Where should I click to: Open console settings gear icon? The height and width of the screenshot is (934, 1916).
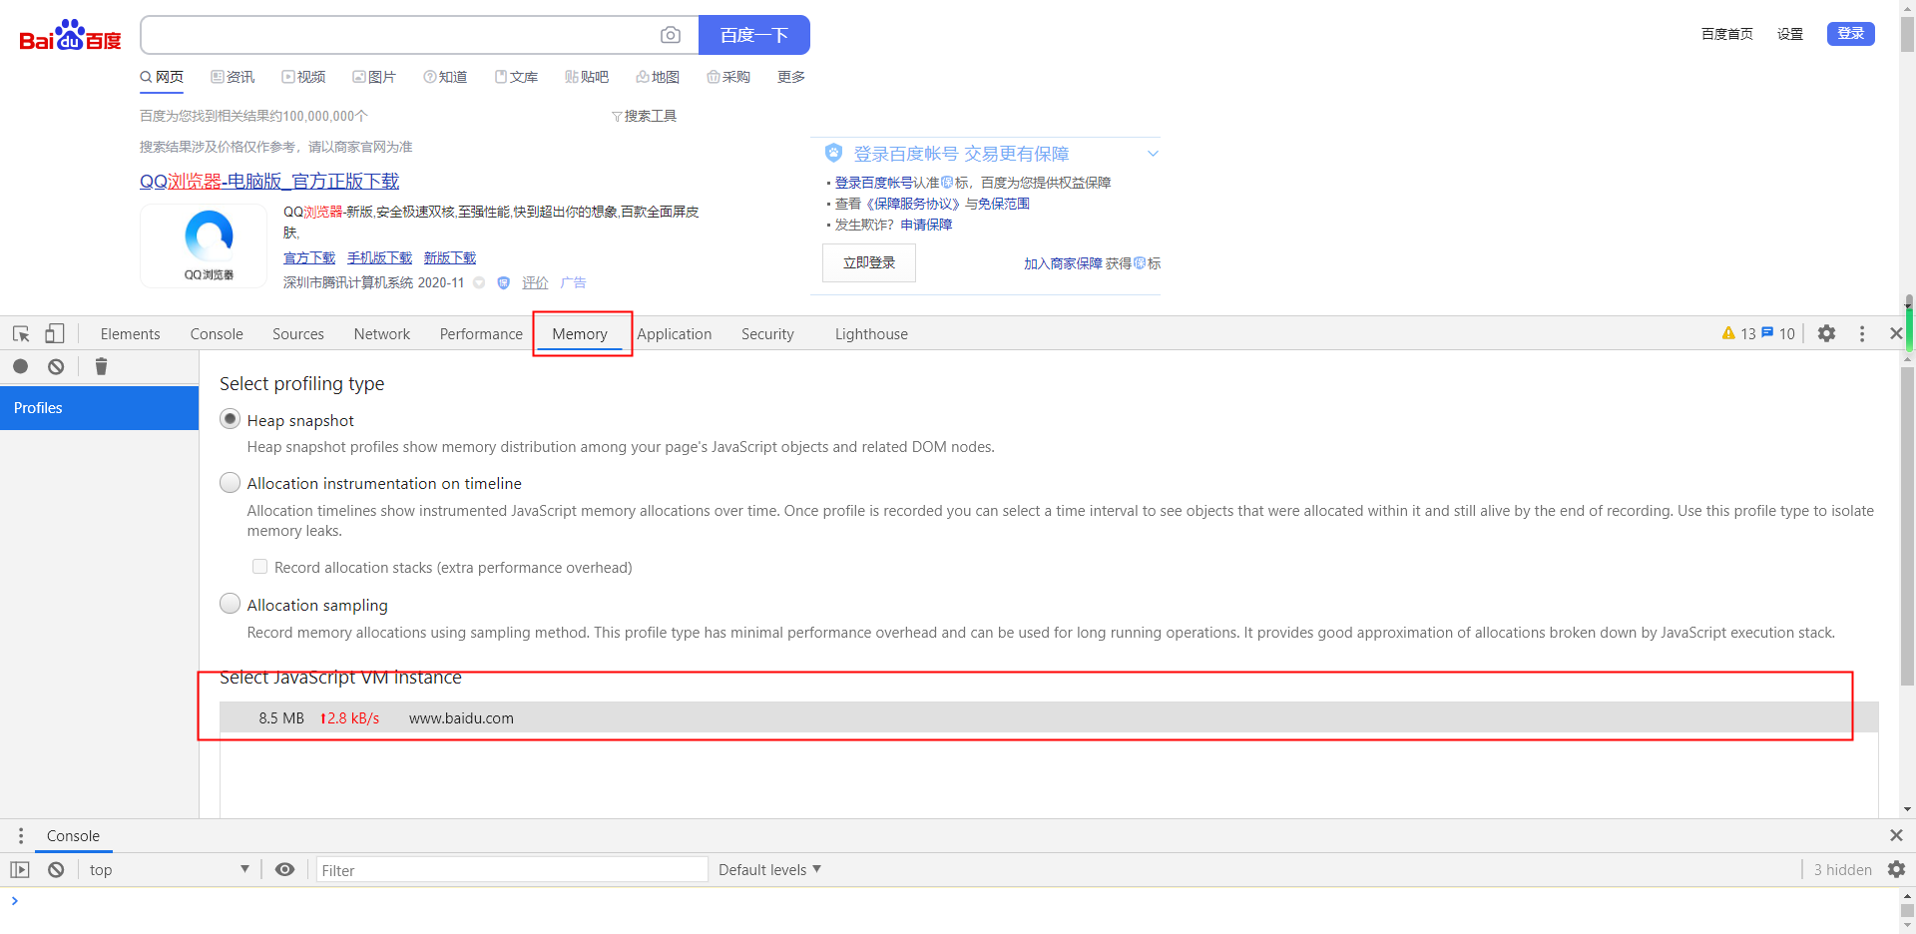tap(1896, 869)
